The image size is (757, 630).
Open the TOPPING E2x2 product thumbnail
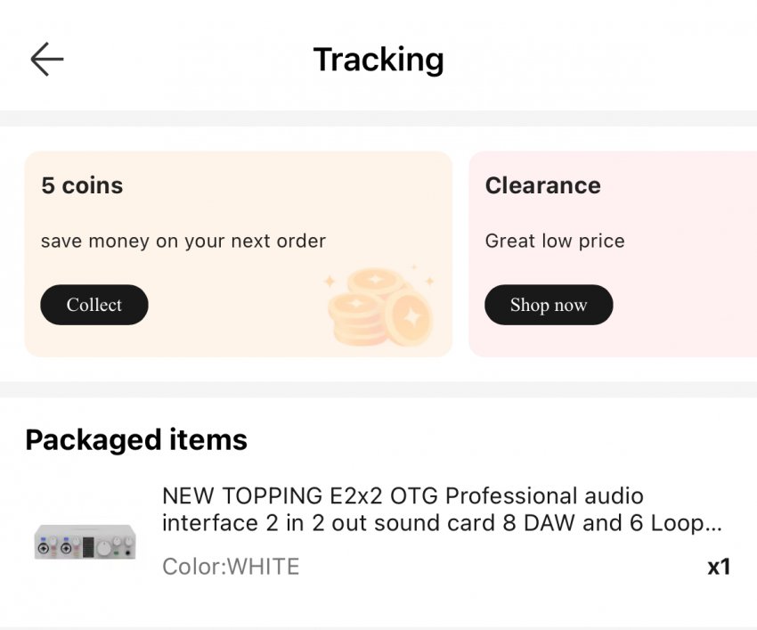pyautogui.click(x=85, y=542)
